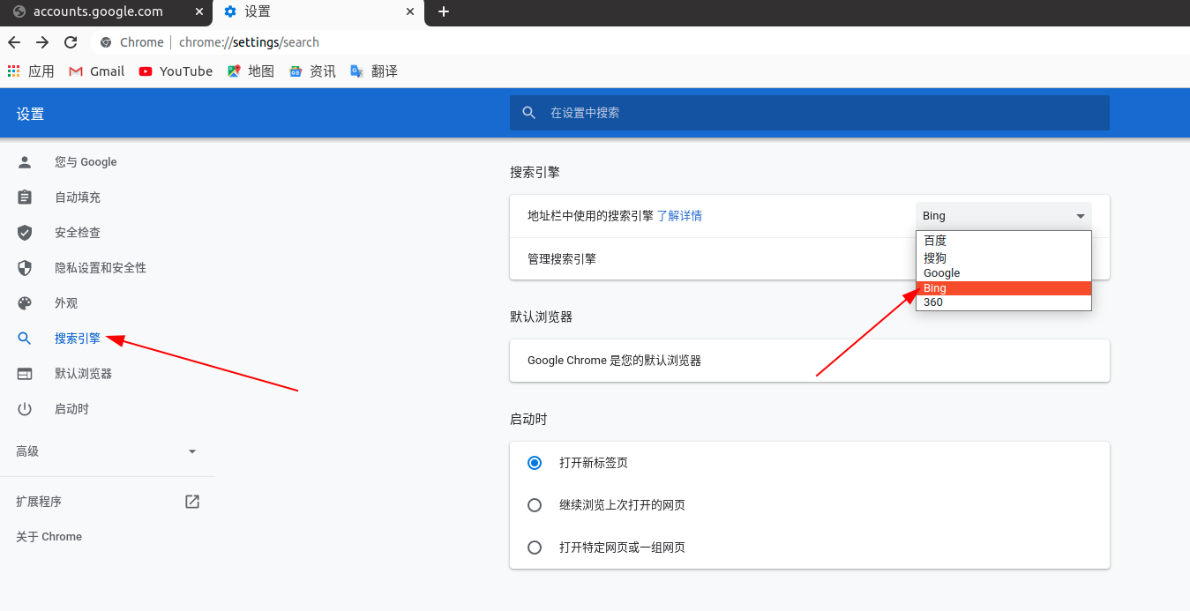Open 管理搜索引擎 manage search engines row
1190x611 pixels.
coord(810,259)
